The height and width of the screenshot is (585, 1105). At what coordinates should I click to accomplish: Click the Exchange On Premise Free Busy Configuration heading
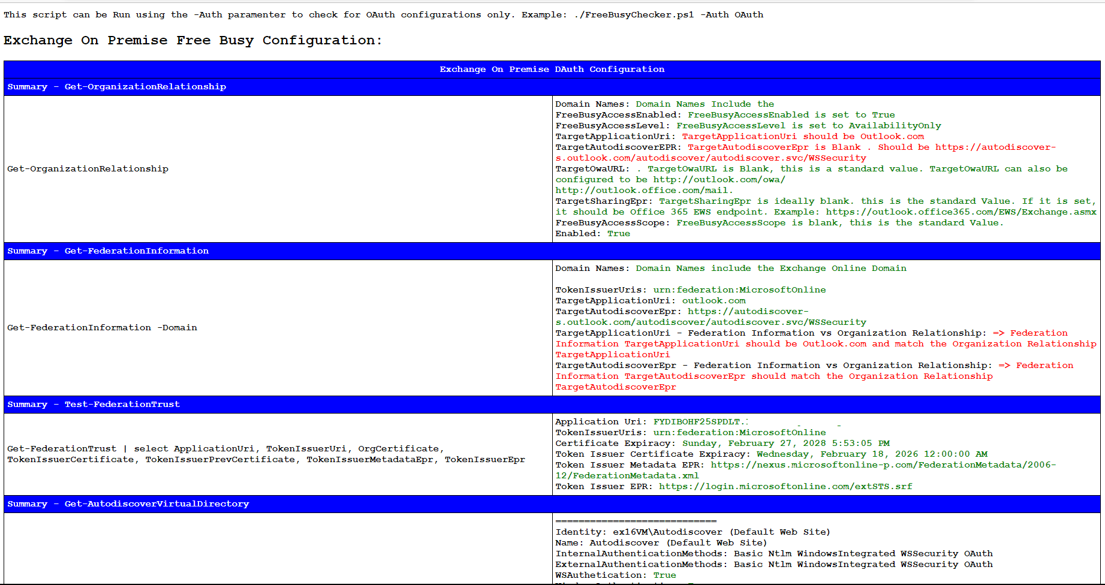pyautogui.click(x=192, y=40)
